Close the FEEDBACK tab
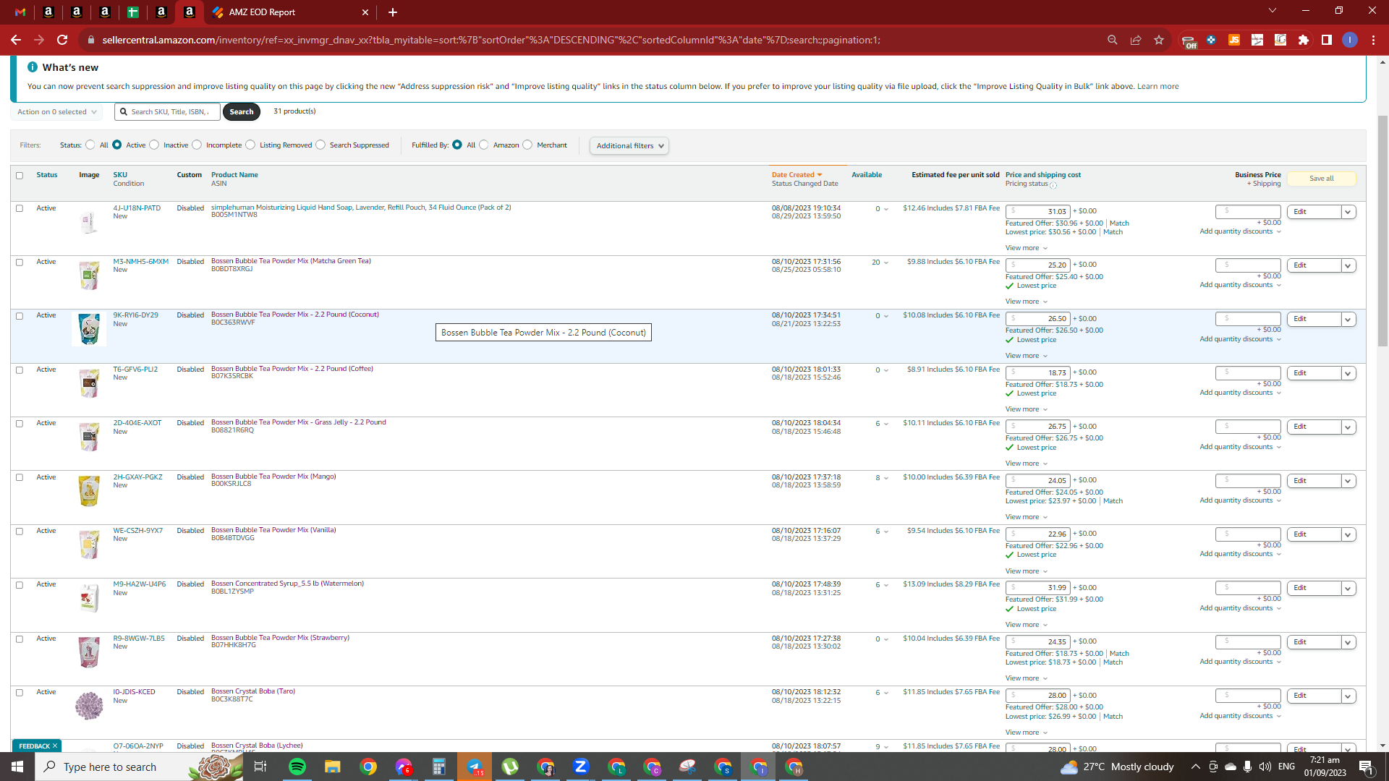The width and height of the screenshot is (1389, 781). click(55, 746)
